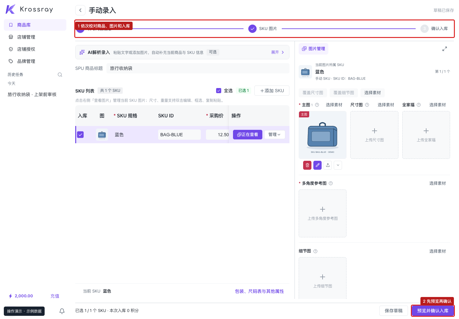Click the 保存草稿 button

(394, 311)
